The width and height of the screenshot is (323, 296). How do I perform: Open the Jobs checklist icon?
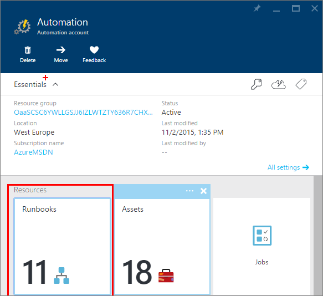tap(262, 236)
